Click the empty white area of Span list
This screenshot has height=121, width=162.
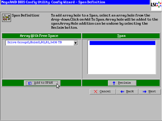[122, 60]
